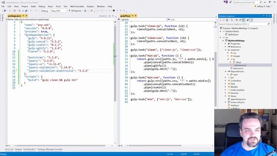Screen dimensions: 277x156
Task: Pin the Solution Explorer panel
Action: (x=267, y=16)
